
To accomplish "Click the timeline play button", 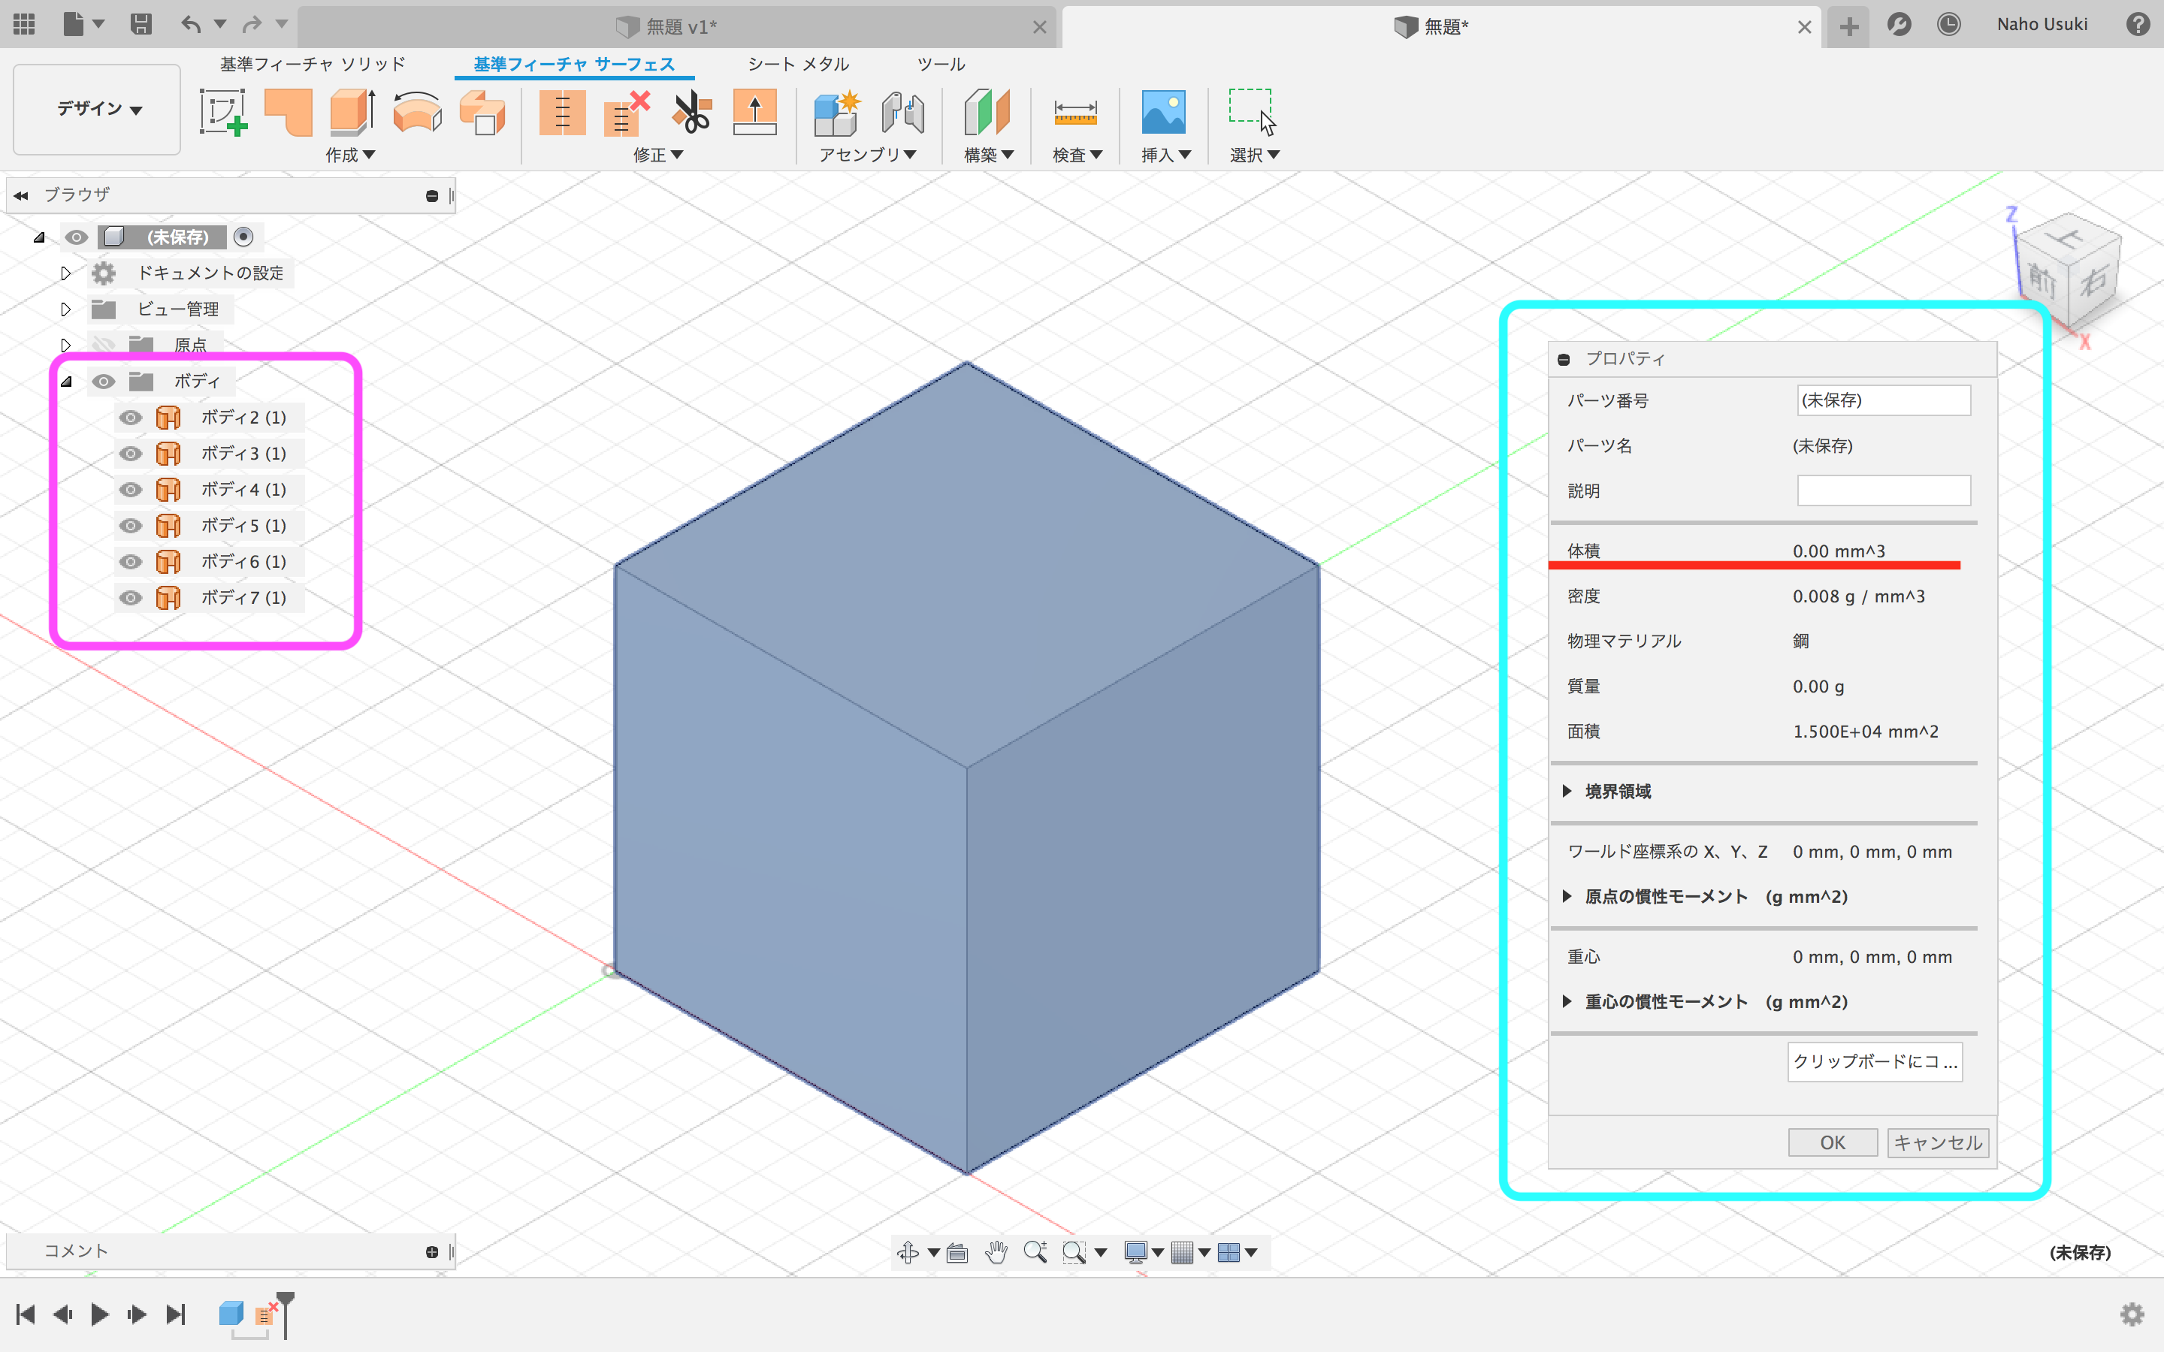I will 99,1314.
